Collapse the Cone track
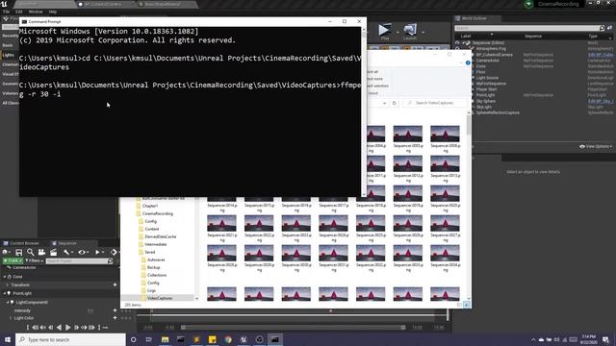 pyautogui.click(x=5, y=277)
